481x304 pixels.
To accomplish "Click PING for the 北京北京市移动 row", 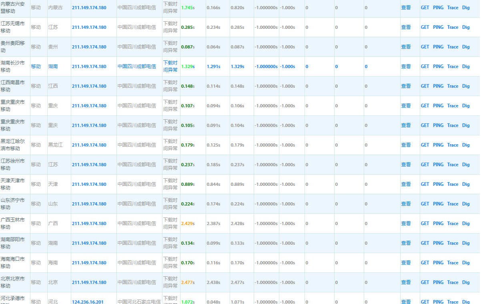I will point(438,282).
